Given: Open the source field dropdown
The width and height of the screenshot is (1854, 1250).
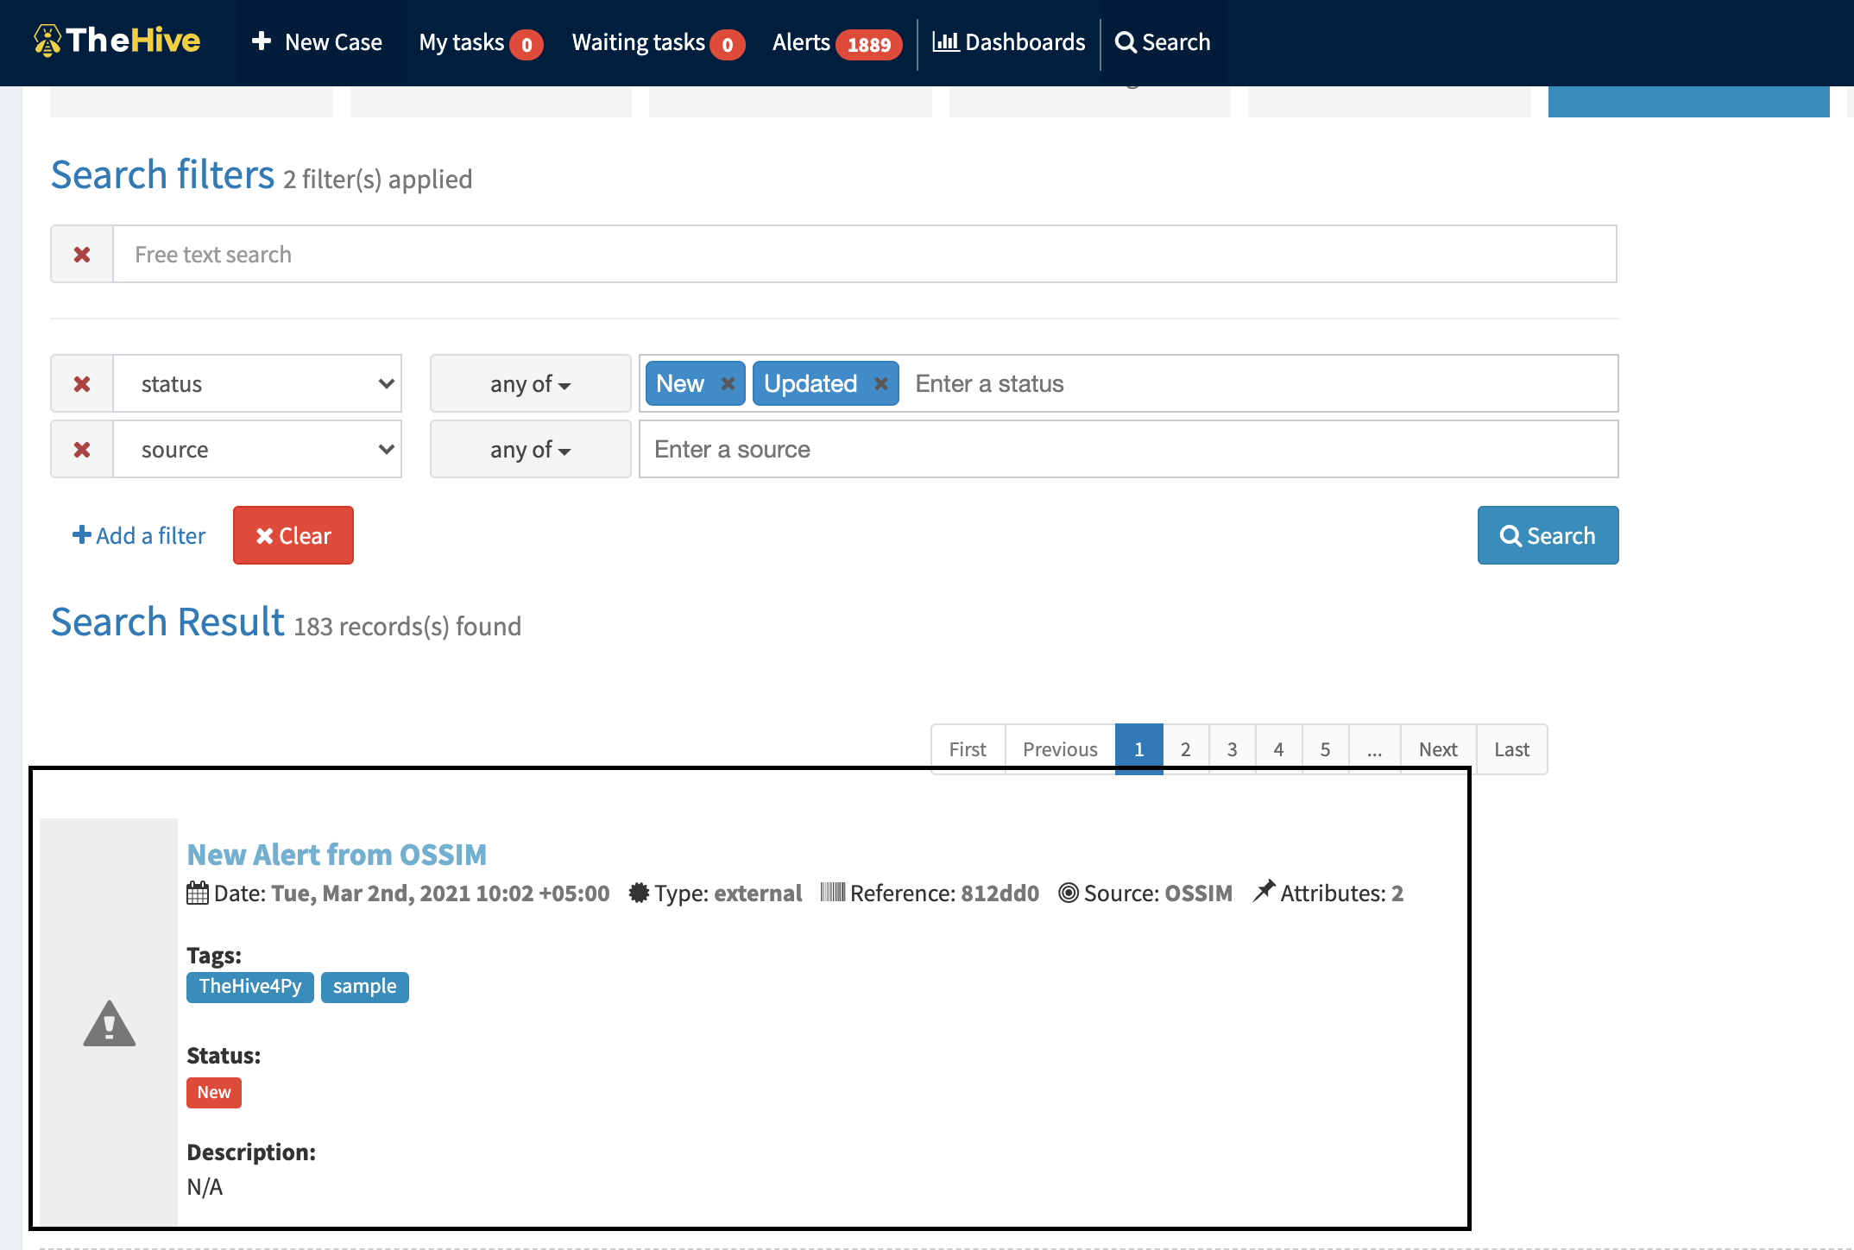Looking at the screenshot, I should coord(256,449).
